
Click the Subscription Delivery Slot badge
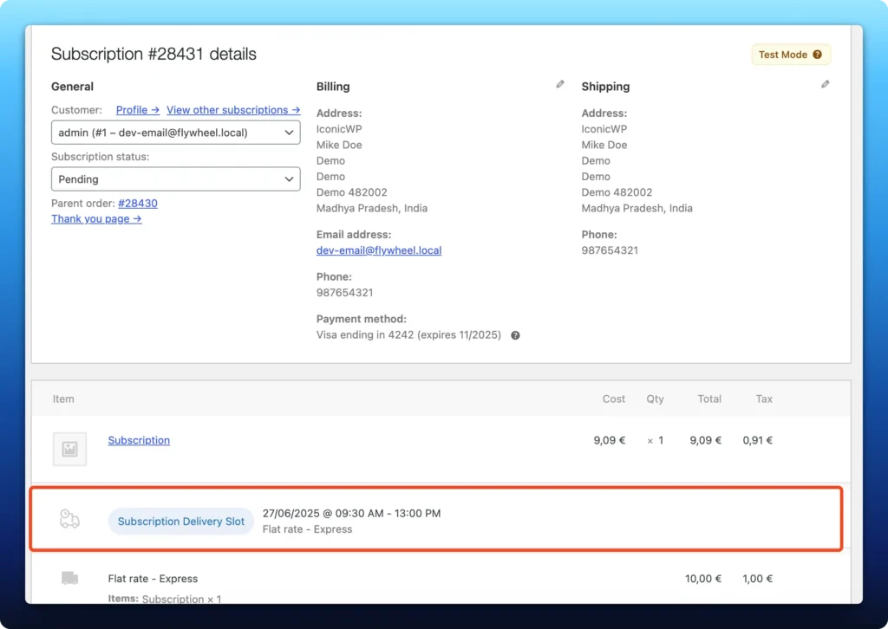tap(181, 522)
